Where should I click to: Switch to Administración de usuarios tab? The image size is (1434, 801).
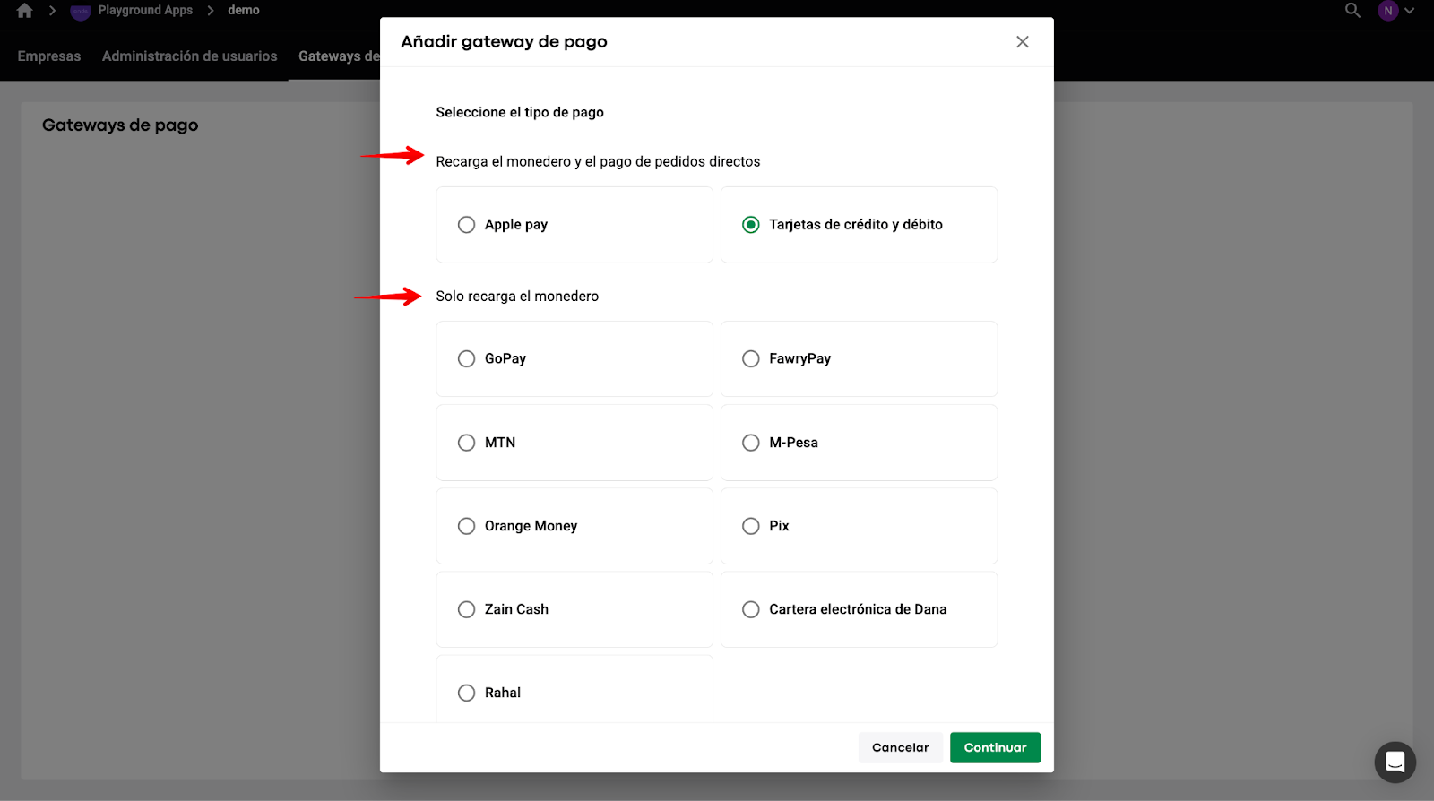pos(189,56)
